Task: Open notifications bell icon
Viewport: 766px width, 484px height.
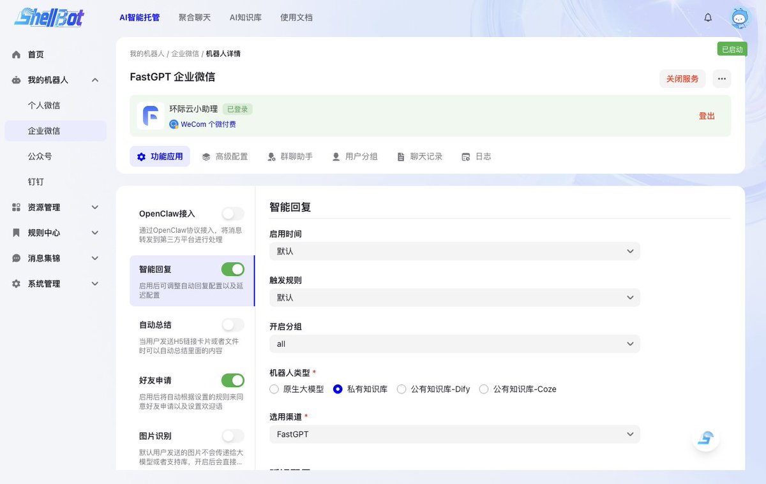Action: (708, 18)
